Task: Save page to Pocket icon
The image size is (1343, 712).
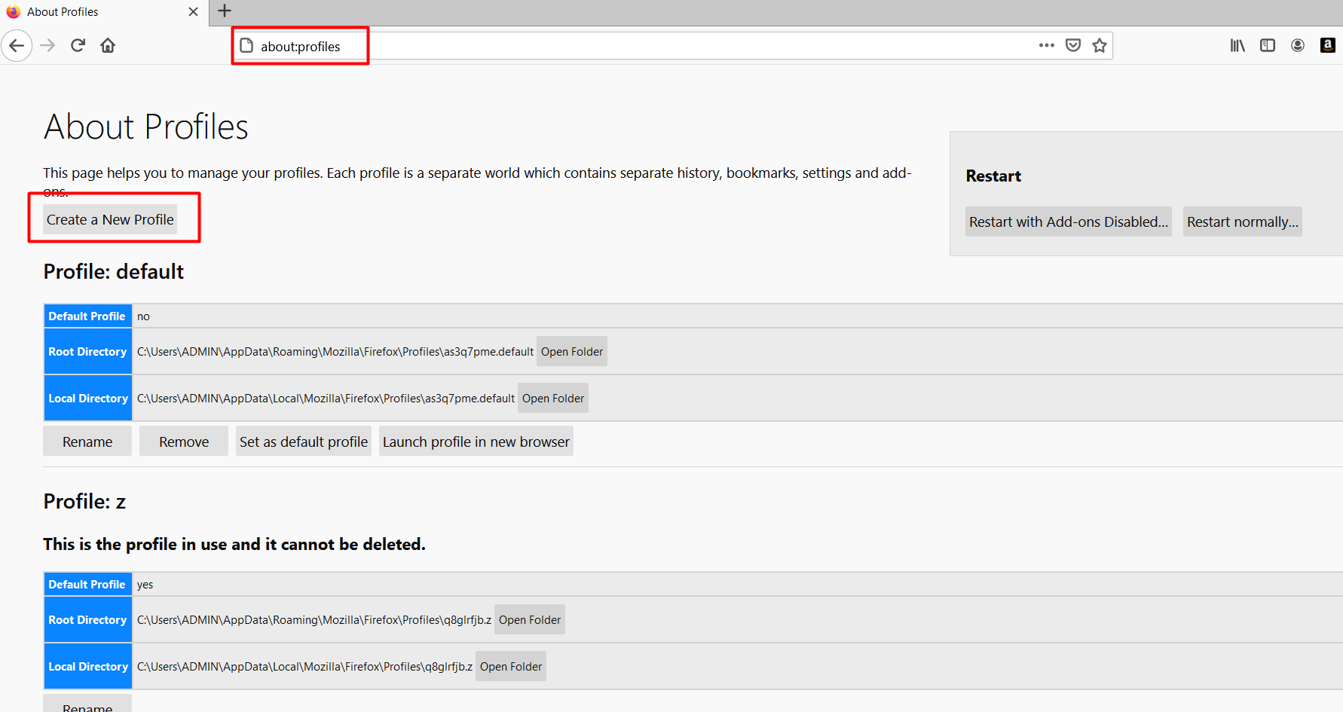Action: pos(1073,45)
